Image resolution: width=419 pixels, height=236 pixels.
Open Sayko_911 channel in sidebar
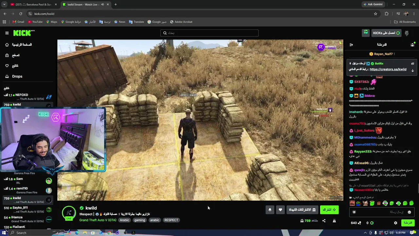click(x=28, y=209)
